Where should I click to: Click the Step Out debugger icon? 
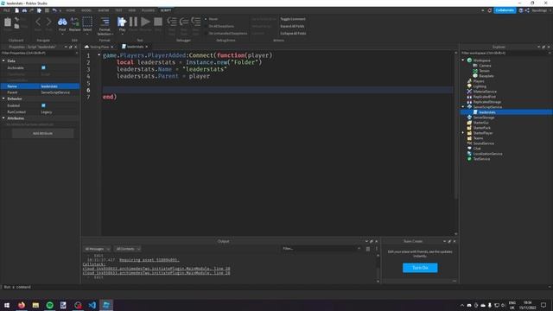tap(196, 22)
